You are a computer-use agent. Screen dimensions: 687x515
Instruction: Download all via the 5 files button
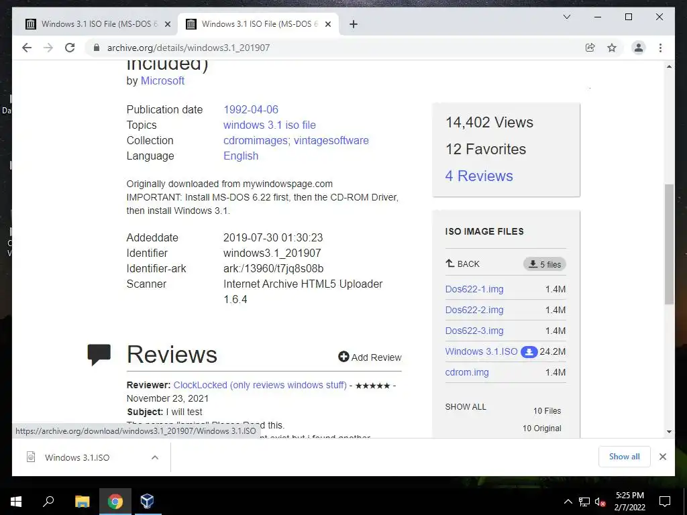tap(545, 264)
